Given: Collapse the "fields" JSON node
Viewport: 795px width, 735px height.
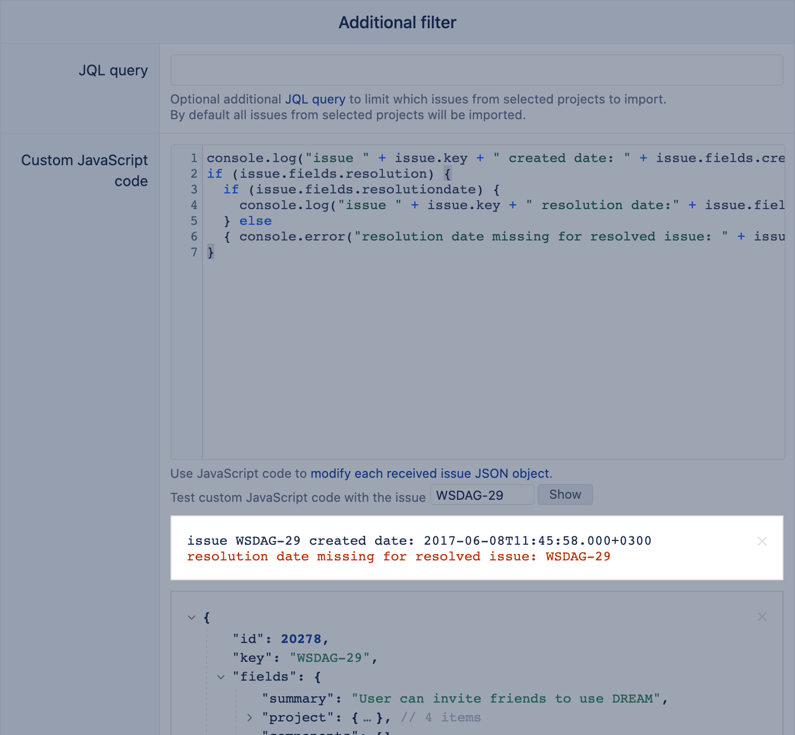Looking at the screenshot, I should tap(221, 677).
